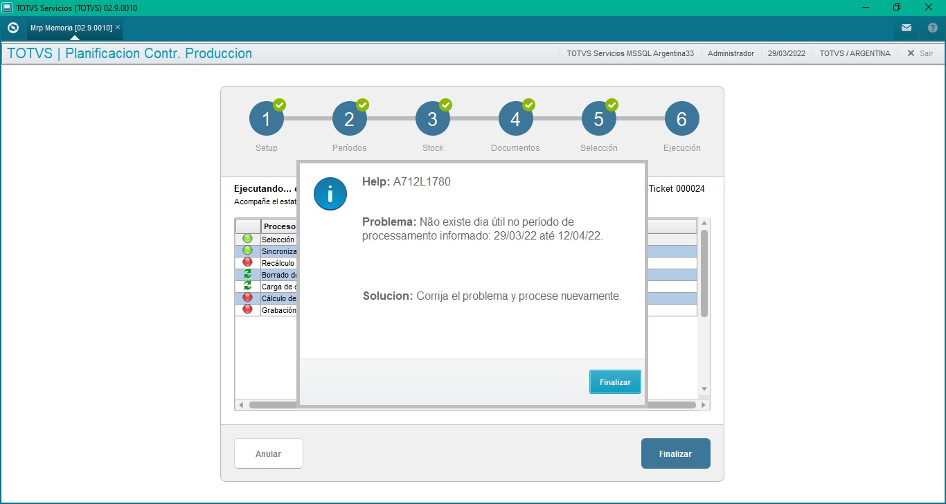The height and width of the screenshot is (504, 946).
Task: Select wizard step 1 Setup
Action: click(267, 119)
